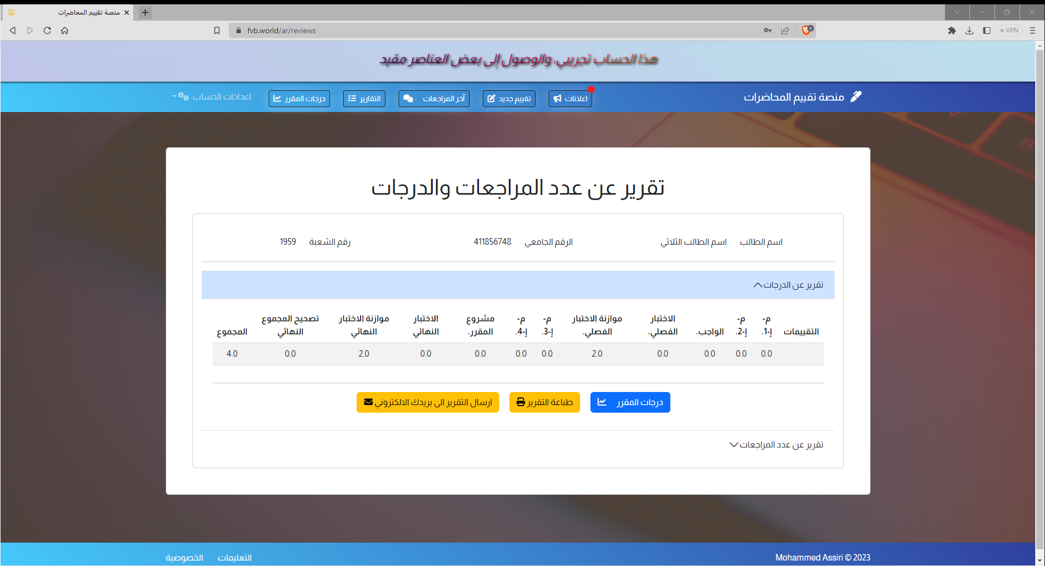The height and width of the screenshot is (566, 1045).
Task: Click the password key icon
Action: (x=768, y=30)
